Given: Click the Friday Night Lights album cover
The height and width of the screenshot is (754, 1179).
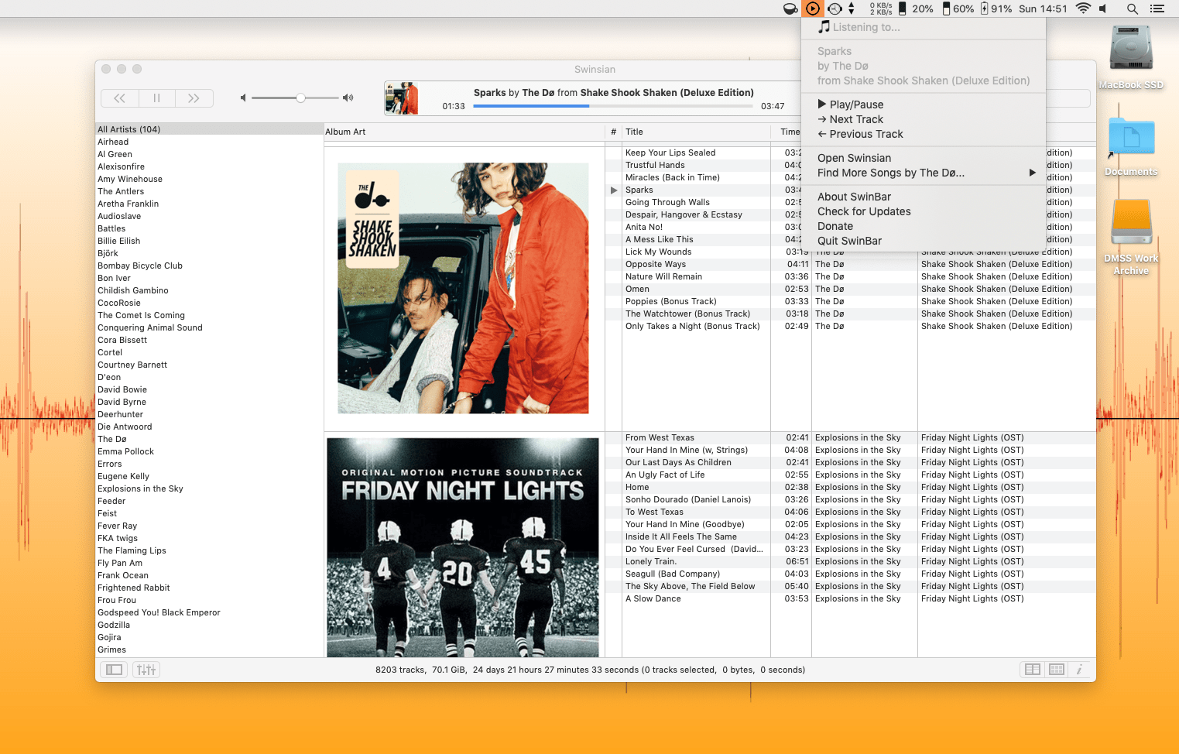Looking at the screenshot, I should [463, 547].
